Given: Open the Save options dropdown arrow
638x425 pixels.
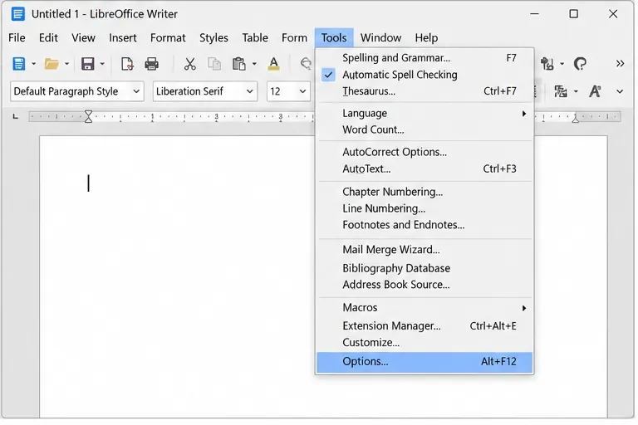Looking at the screenshot, I should click(x=102, y=64).
